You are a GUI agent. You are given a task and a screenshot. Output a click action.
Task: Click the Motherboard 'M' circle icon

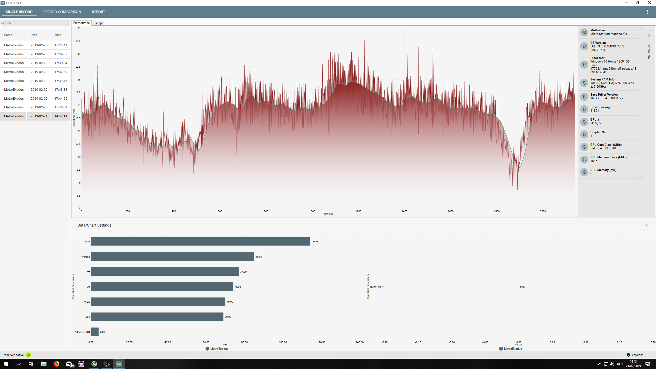[x=584, y=33]
